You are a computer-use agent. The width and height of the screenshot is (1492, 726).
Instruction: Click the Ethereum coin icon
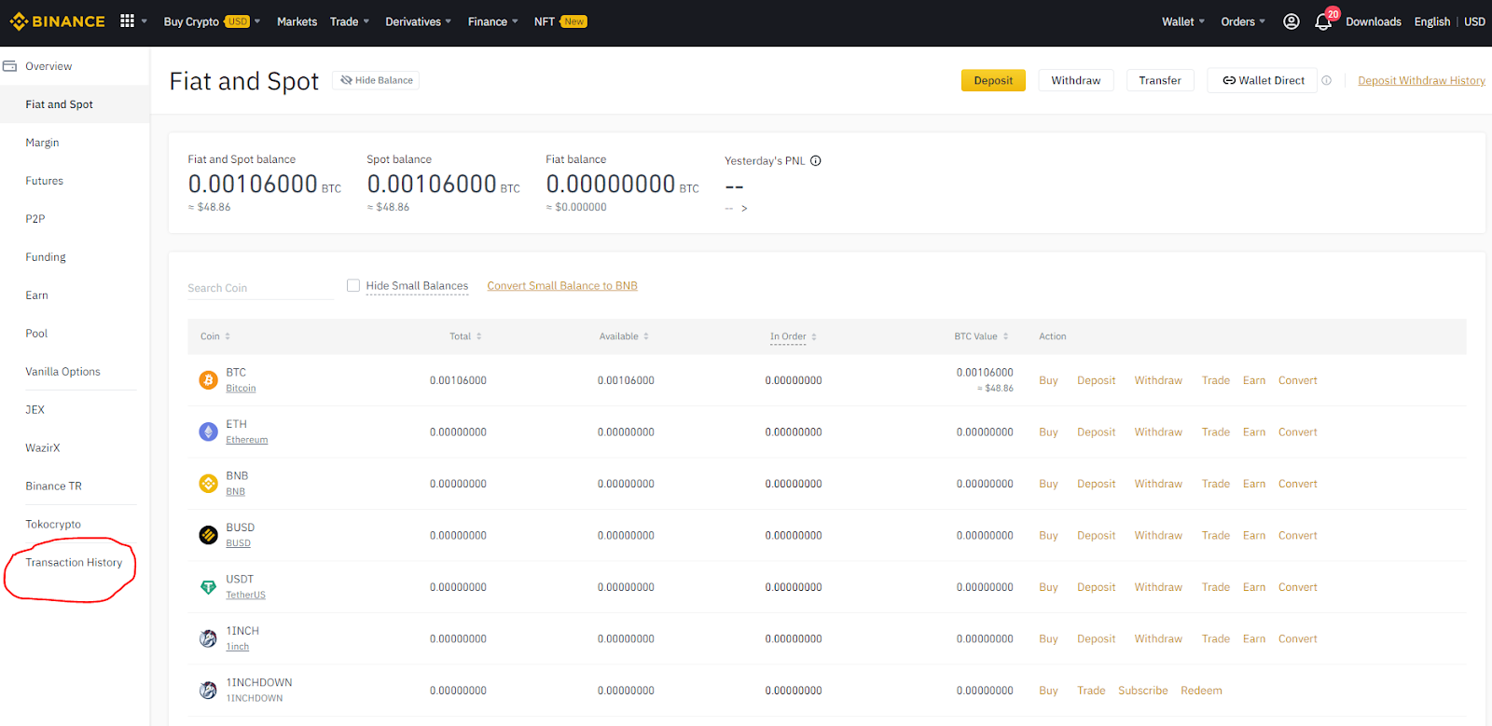[209, 431]
